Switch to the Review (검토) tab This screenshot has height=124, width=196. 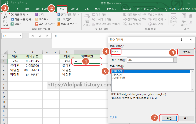point(86,9)
